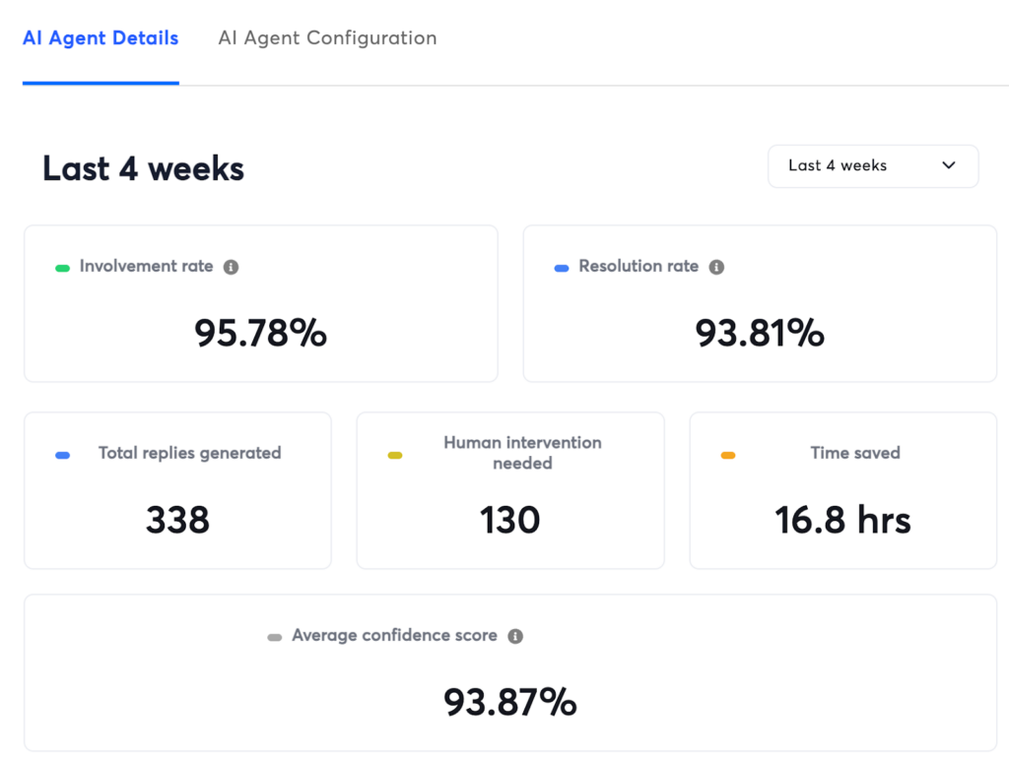Click the Average confidence score info icon
Screen dimensions: 1009x759
514,636
